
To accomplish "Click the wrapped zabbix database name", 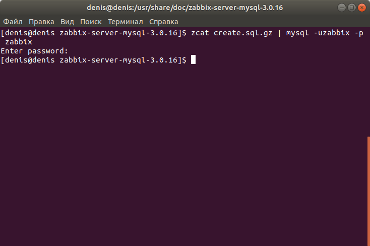I will click(x=19, y=42).
